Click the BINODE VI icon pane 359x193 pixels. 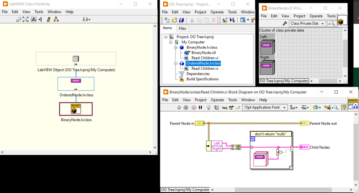[x=353, y=104]
